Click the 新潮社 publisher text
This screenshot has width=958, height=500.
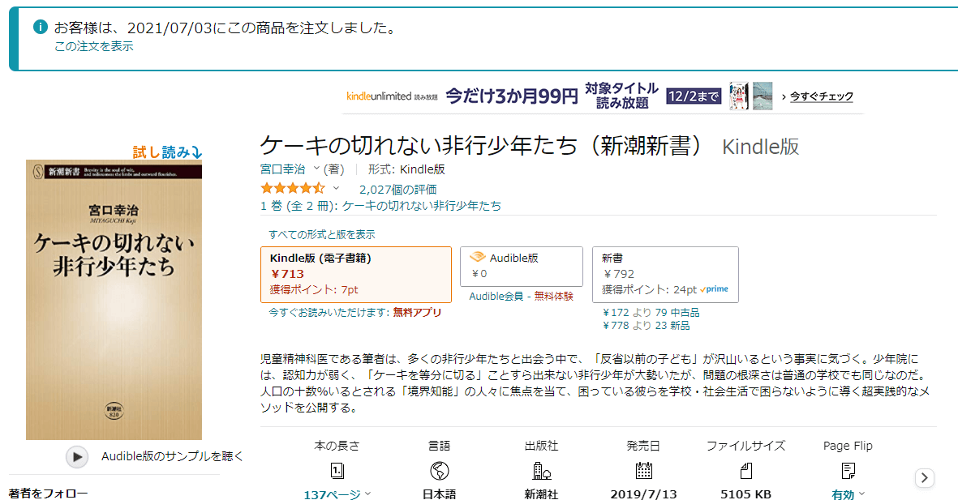tap(541, 494)
